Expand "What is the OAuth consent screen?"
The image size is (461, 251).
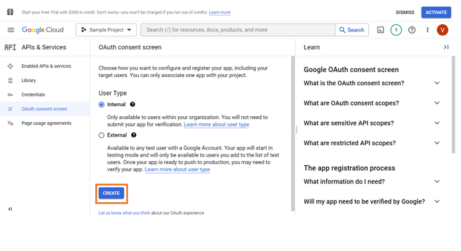(x=437, y=83)
